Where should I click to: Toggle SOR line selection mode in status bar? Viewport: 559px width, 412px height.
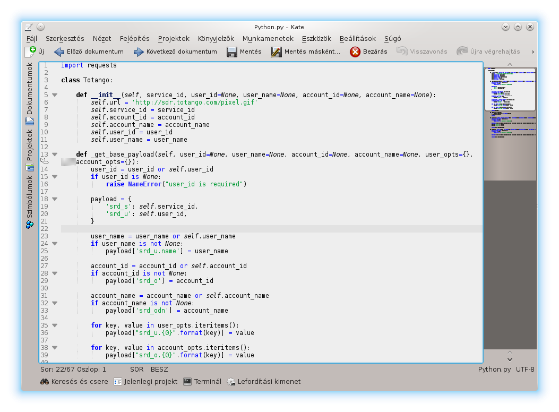[x=136, y=369]
